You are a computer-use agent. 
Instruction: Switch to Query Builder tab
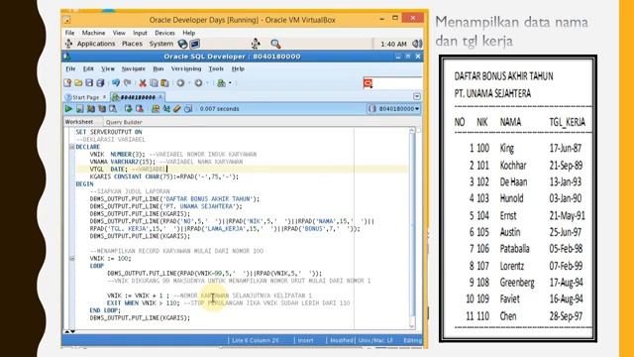[124, 122]
